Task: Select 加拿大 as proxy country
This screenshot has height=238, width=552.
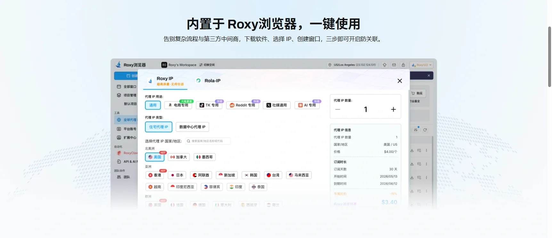Action: [179, 157]
